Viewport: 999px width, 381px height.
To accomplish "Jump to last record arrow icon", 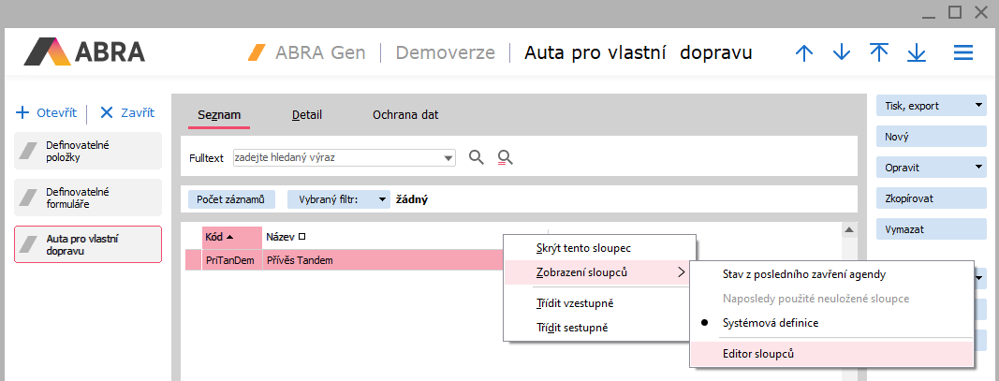I will (917, 53).
